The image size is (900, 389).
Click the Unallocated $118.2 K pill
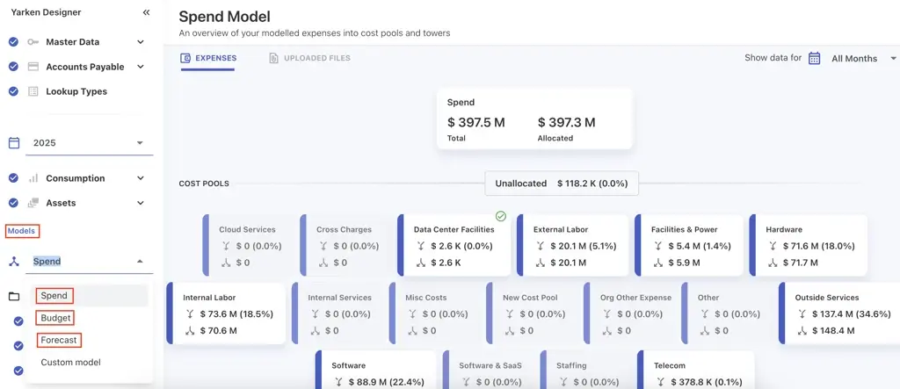(562, 184)
